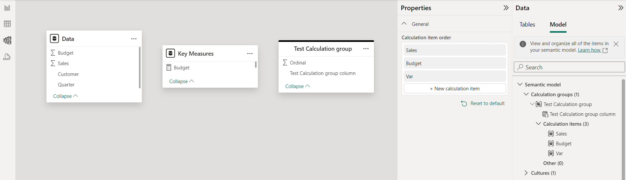This screenshot has width=626, height=180.
Task: Click the Key Measures card title
Action: click(x=195, y=53)
